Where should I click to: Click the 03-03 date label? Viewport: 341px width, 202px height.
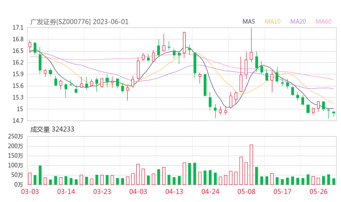(x=30, y=192)
